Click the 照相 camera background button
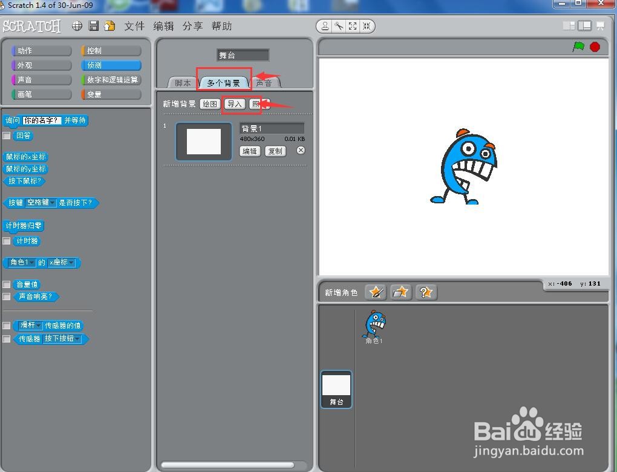The image size is (617, 472). (x=259, y=104)
